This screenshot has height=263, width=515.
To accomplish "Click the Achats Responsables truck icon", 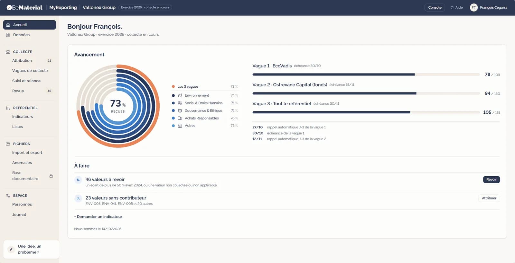I will 180,118.
